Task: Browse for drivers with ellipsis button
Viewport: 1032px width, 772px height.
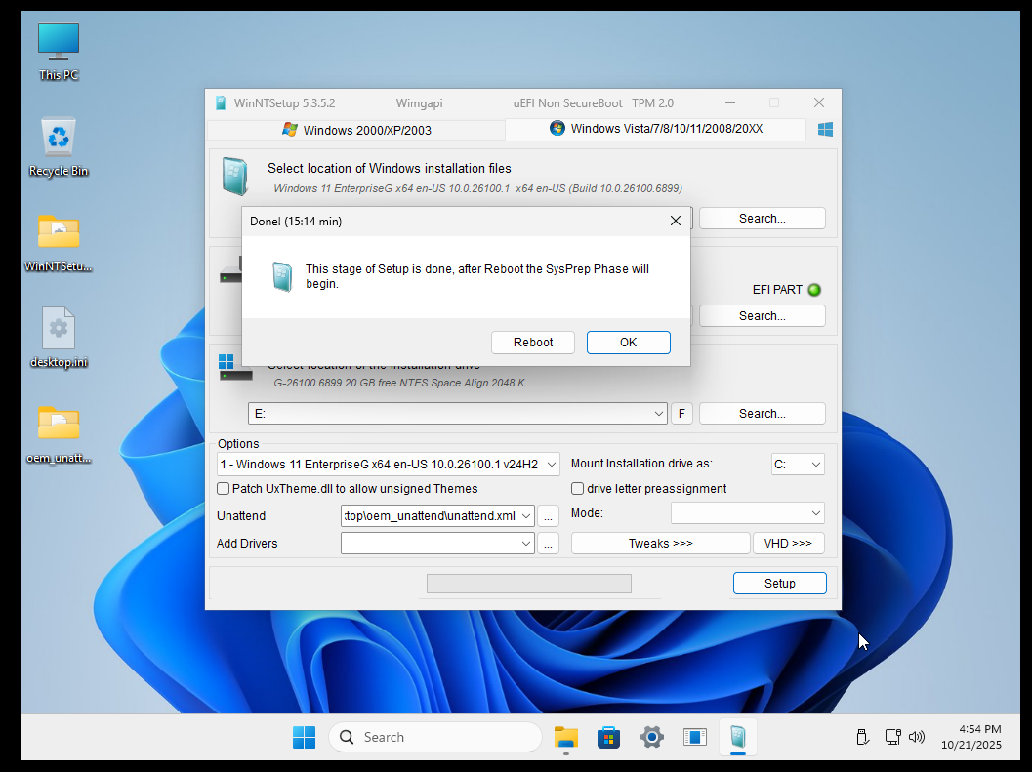Action: (549, 544)
